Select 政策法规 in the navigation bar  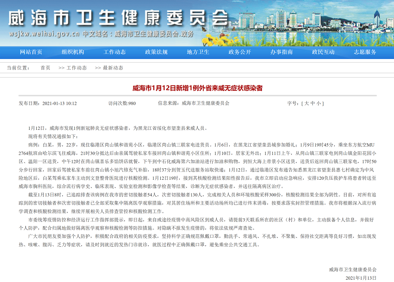coord(156,52)
